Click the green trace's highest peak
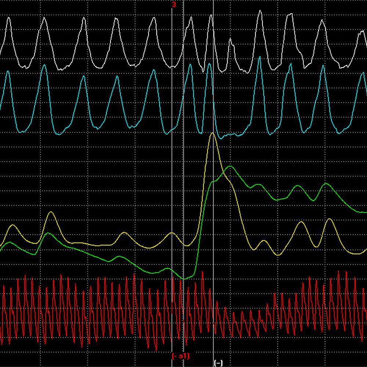 230,167
